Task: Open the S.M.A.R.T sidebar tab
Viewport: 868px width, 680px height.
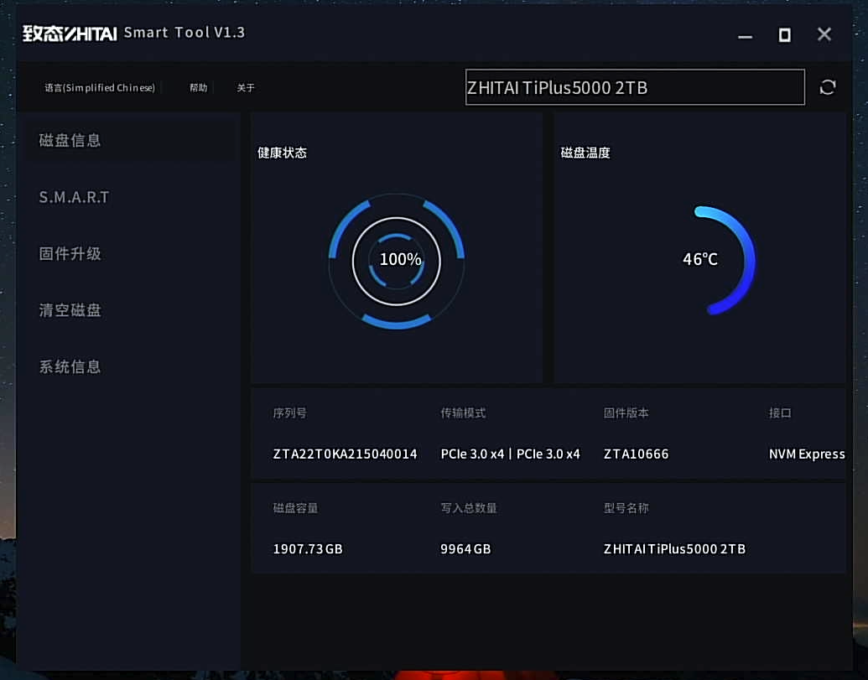Action: pos(74,198)
